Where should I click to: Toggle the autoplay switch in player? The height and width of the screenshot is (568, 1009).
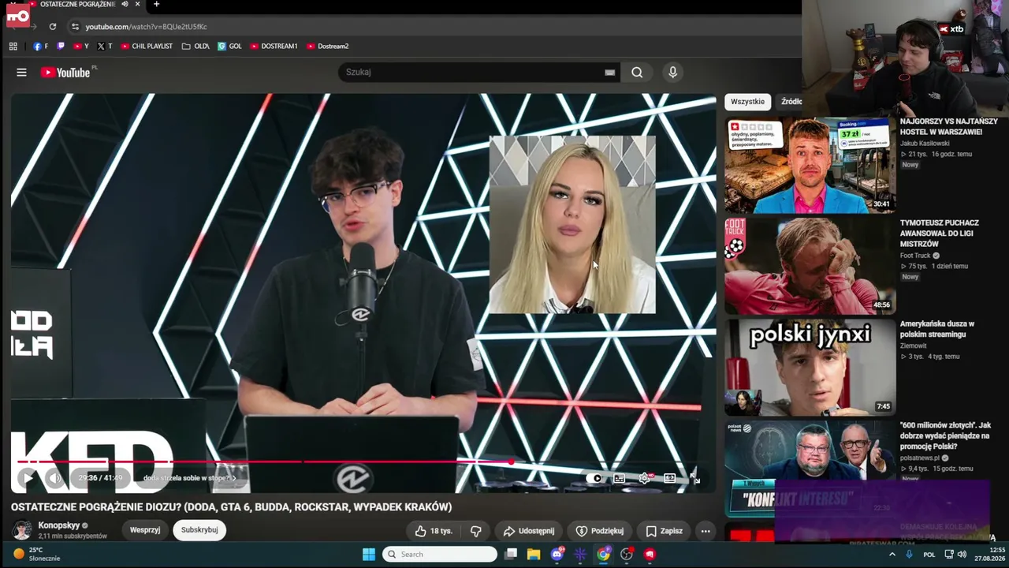coord(595,478)
